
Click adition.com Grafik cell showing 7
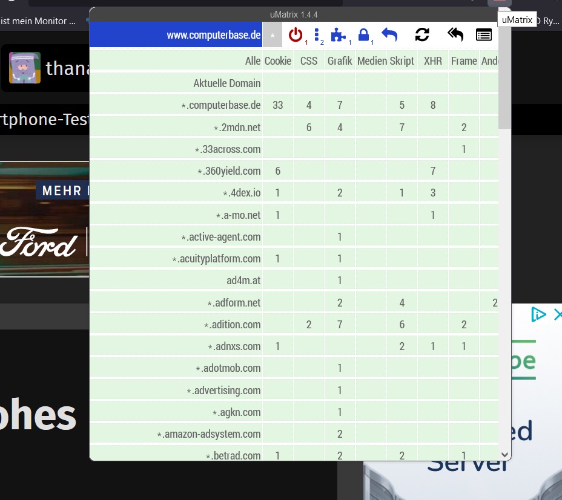(340, 324)
